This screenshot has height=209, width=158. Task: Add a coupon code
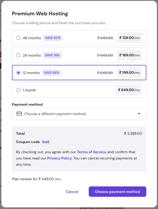point(45,142)
